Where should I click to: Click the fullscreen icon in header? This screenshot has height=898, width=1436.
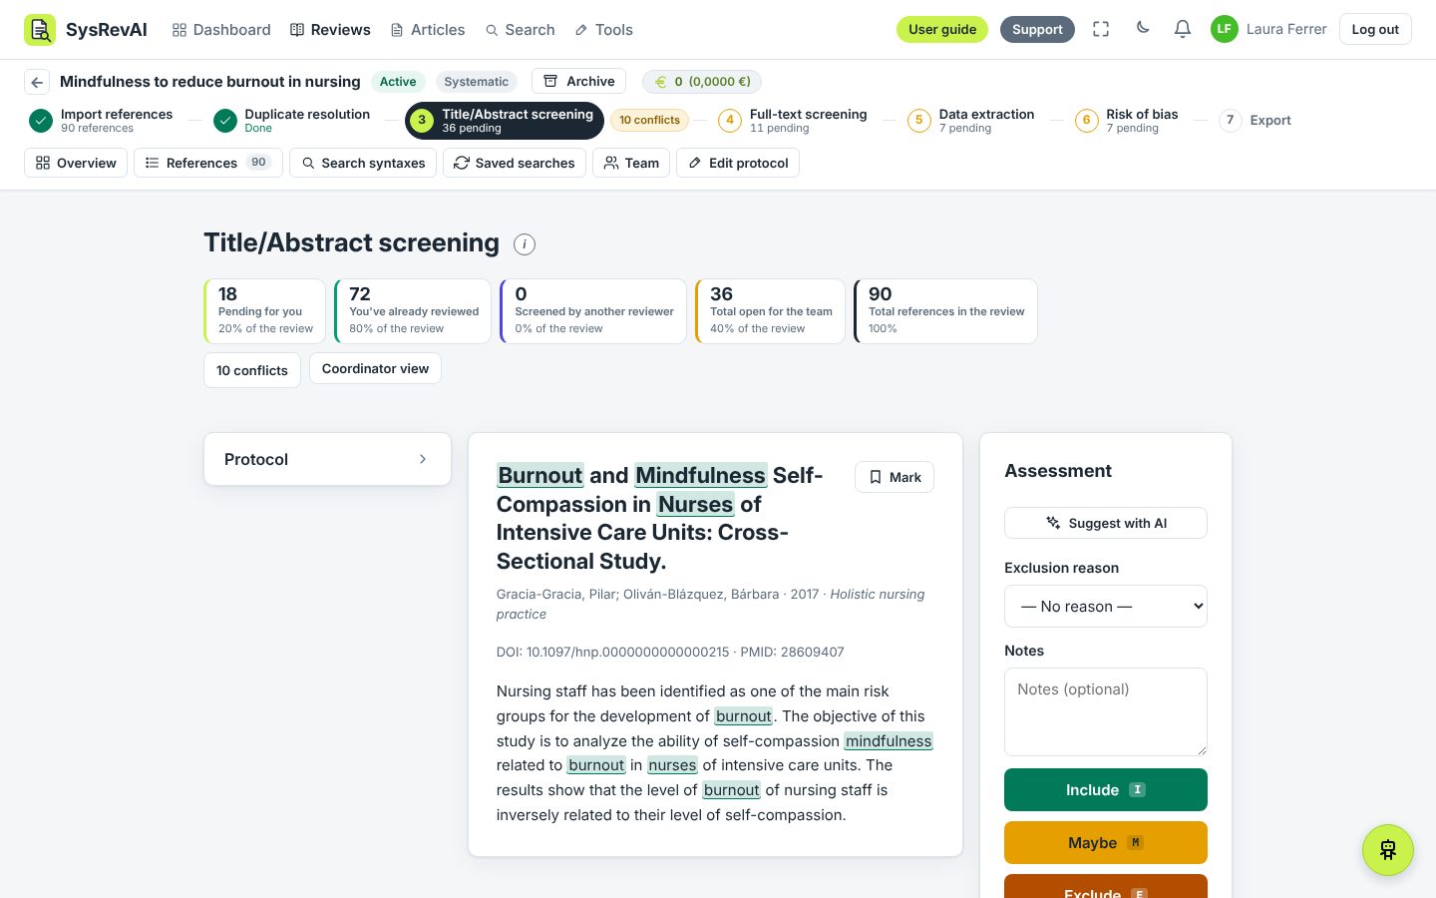coord(1101,29)
